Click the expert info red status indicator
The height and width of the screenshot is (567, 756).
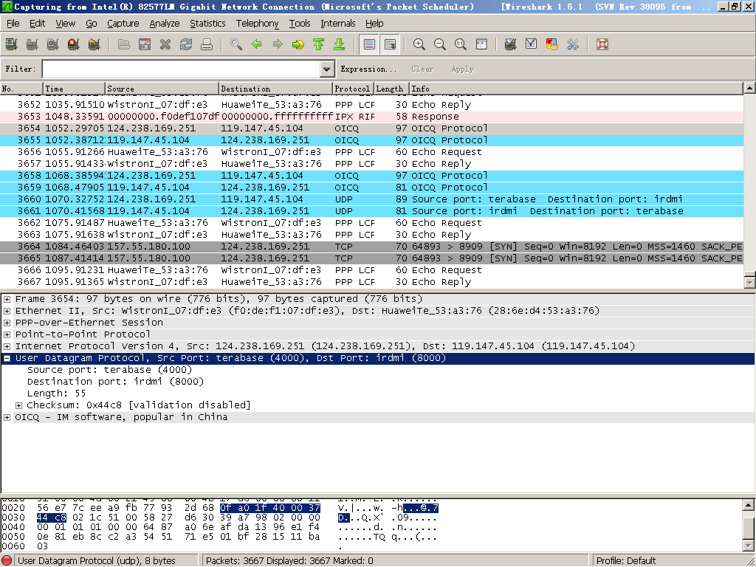click(x=7, y=561)
